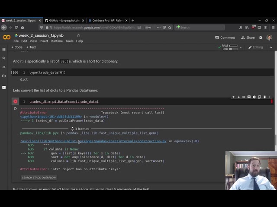Open Firefox hamburger menu
The width and height of the screenshot is (277, 207).
tap(273, 28)
